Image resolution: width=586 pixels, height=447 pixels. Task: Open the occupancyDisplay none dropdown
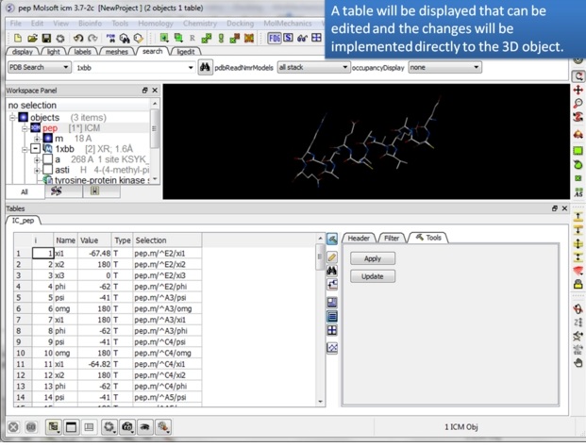[x=444, y=67]
